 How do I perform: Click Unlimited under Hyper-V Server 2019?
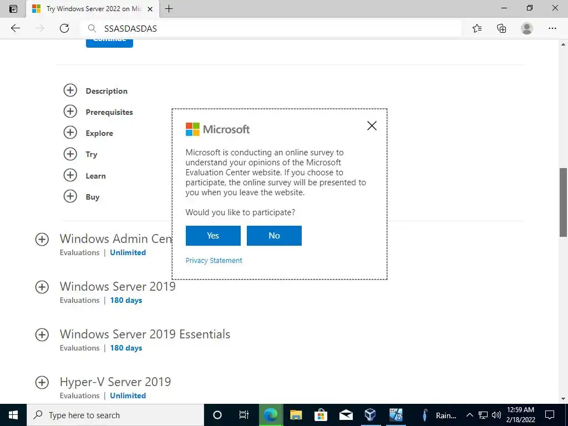pyautogui.click(x=128, y=395)
